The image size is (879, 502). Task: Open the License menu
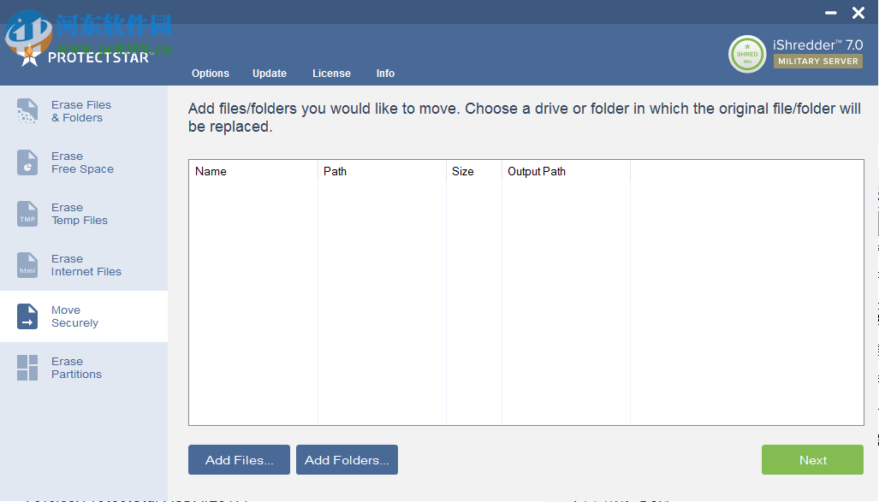(x=331, y=74)
